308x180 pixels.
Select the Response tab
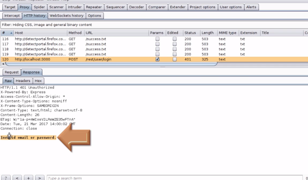pyautogui.click(x=31, y=72)
